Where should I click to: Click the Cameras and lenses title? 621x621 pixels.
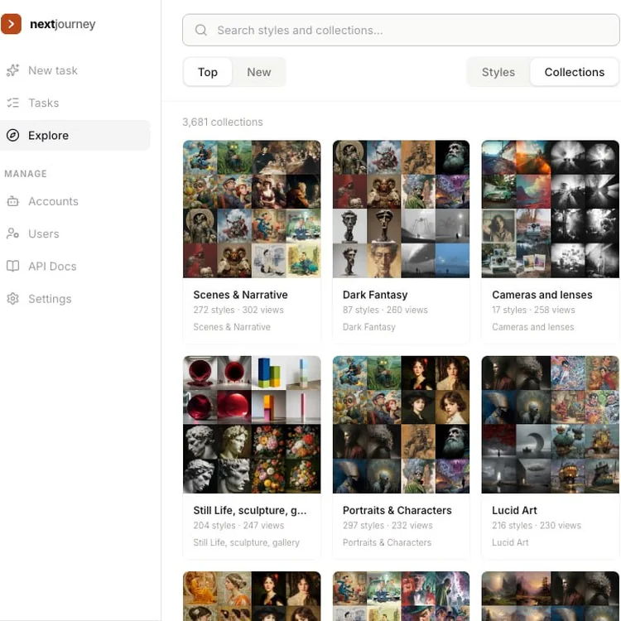click(x=542, y=295)
